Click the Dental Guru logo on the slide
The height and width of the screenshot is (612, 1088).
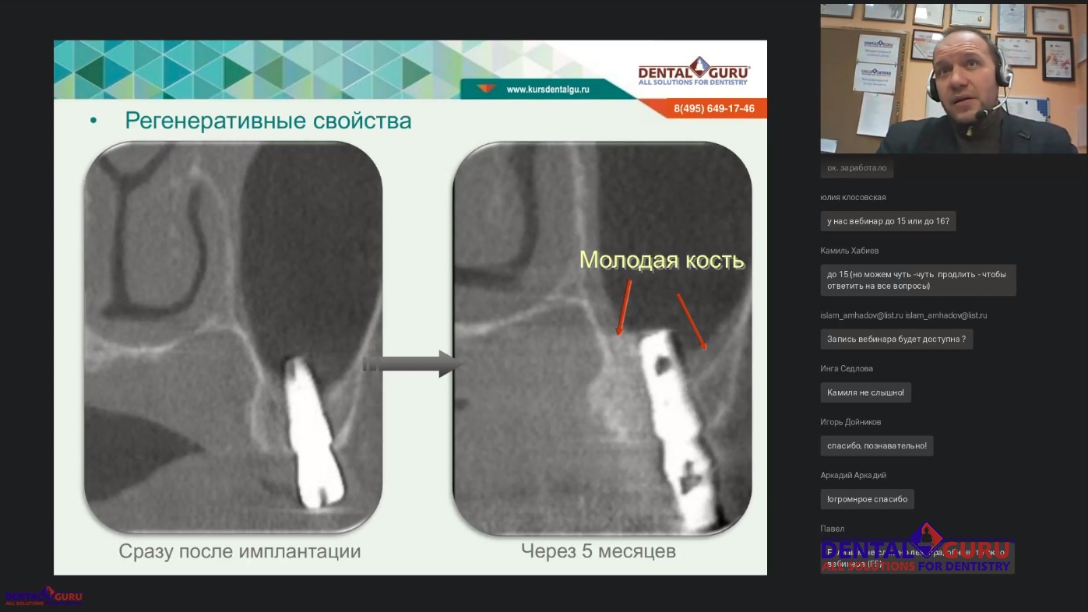(694, 71)
